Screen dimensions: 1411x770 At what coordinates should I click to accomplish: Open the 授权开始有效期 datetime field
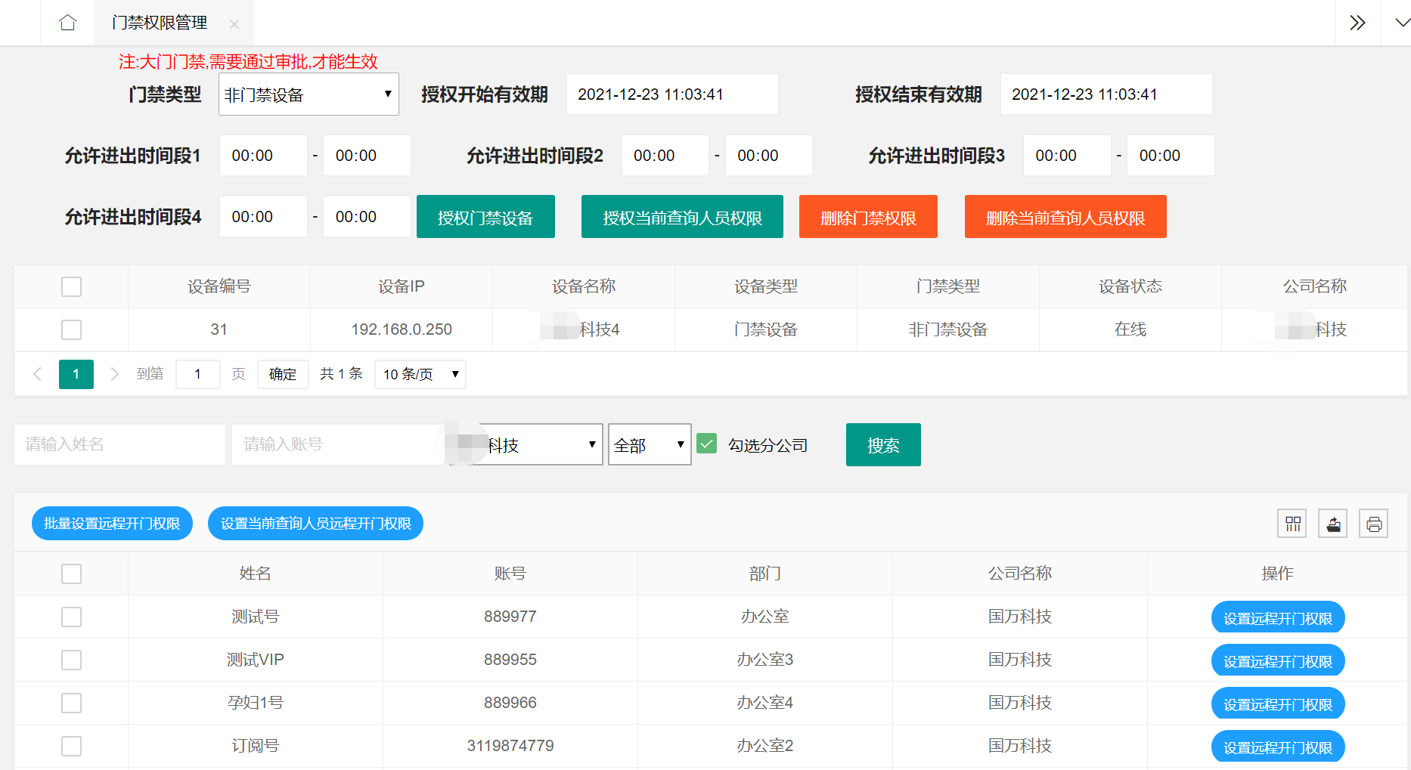pos(671,94)
